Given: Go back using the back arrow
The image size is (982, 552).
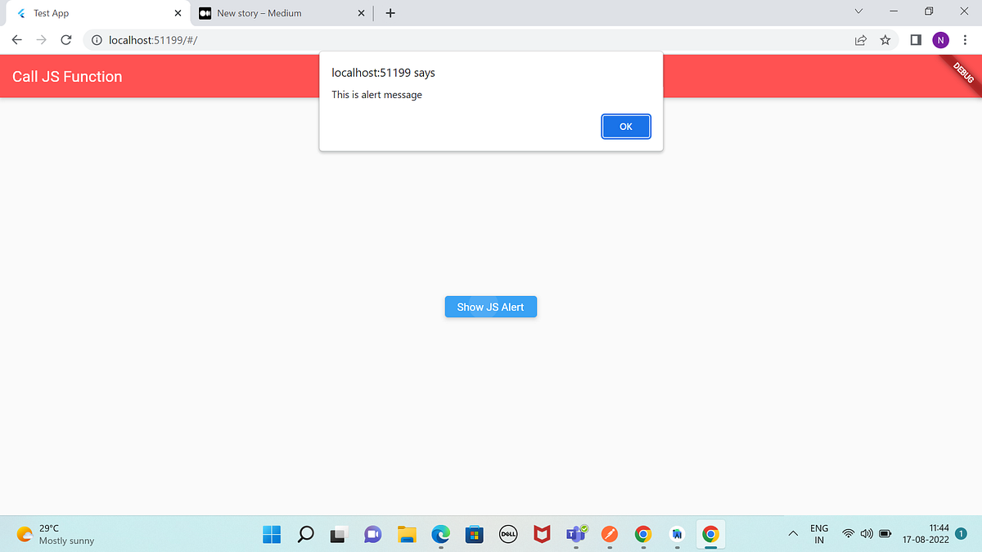Looking at the screenshot, I should click(x=16, y=39).
